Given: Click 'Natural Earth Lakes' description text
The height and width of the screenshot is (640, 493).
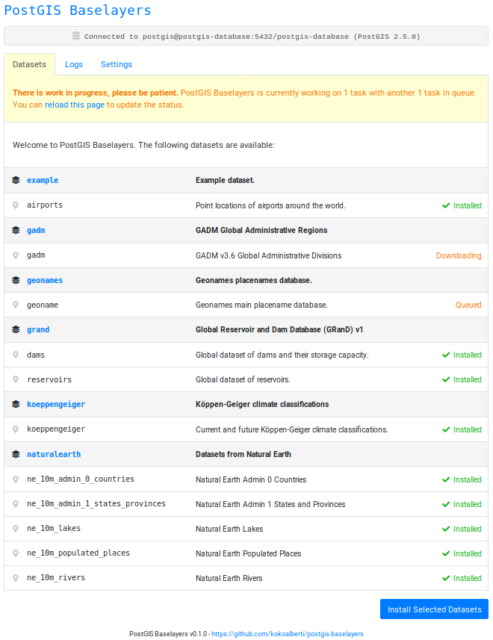Looking at the screenshot, I should click(x=229, y=529).
